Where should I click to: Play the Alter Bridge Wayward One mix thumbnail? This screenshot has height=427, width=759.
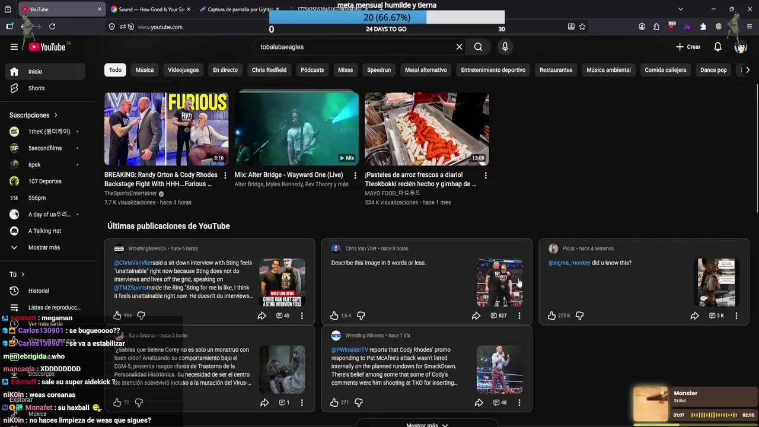(x=296, y=129)
